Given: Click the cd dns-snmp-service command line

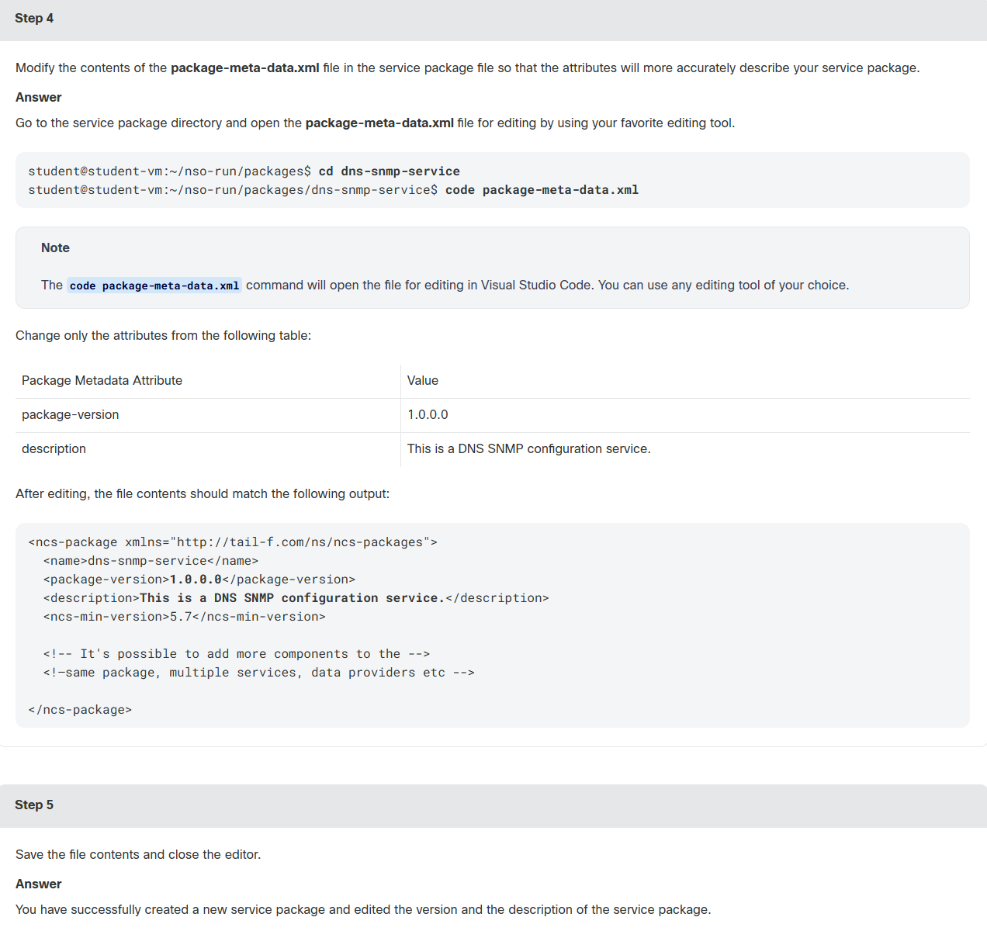Looking at the screenshot, I should pos(244,171).
